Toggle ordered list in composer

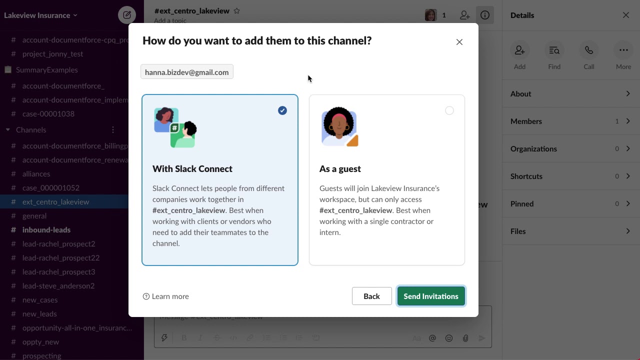click(266, 338)
